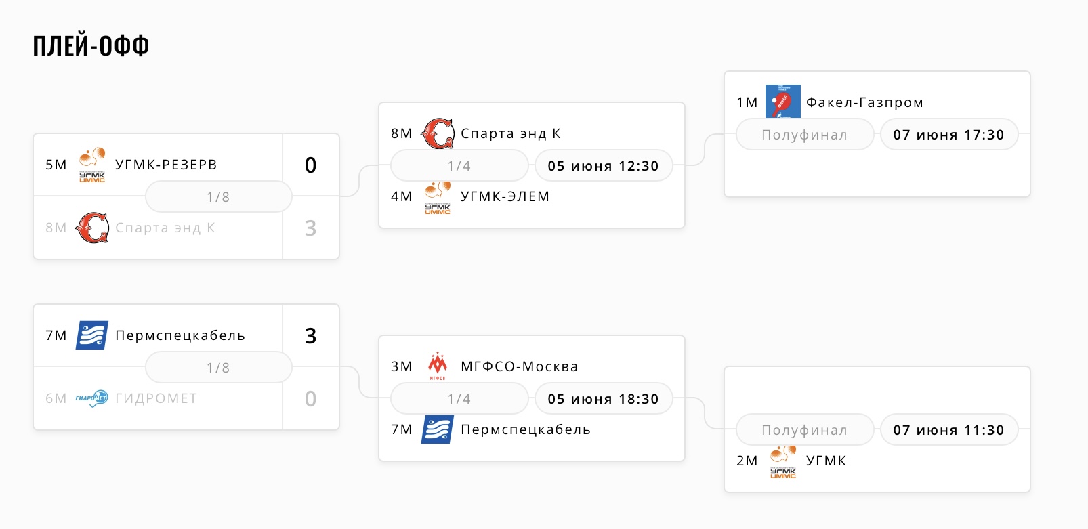Click the УГМК logo in the semifinal
The image size is (1088, 529).
(783, 461)
